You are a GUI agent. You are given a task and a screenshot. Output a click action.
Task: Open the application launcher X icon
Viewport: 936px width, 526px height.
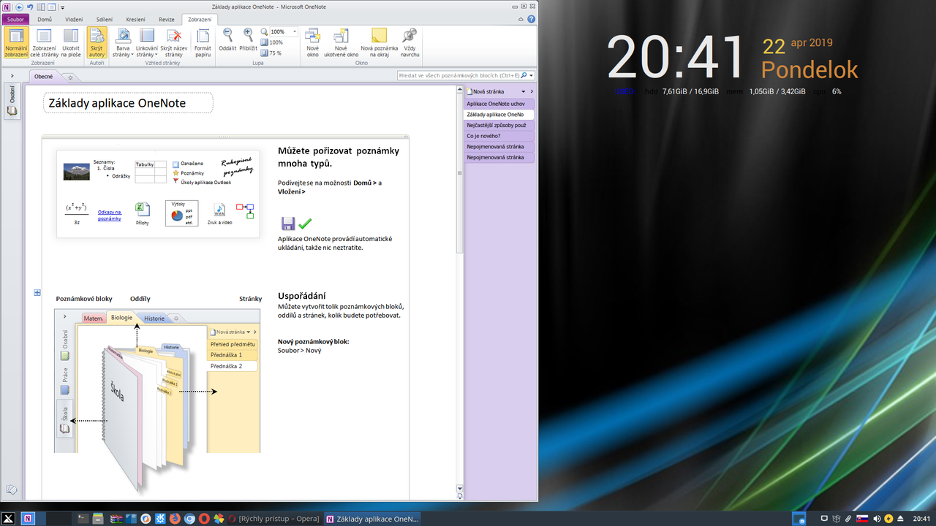(x=9, y=519)
